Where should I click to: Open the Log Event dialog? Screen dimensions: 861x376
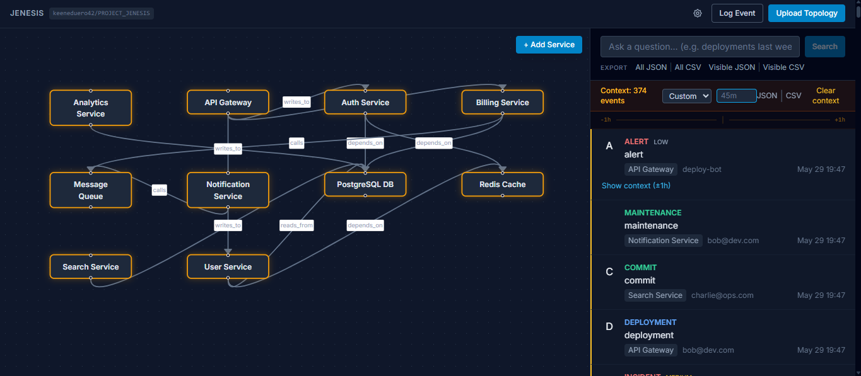pos(737,13)
